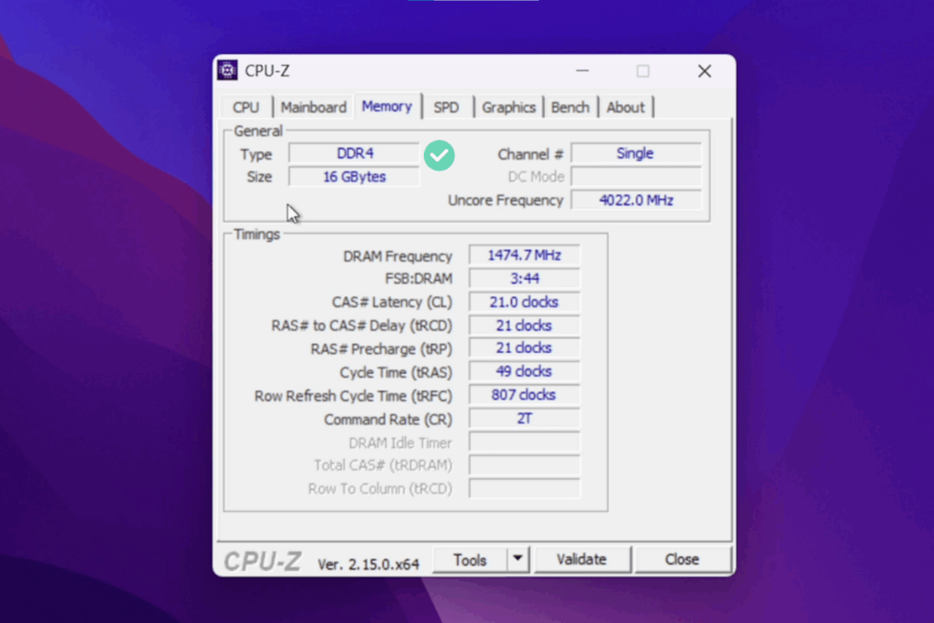Image resolution: width=934 pixels, height=623 pixels.
Task: Select the 4022.0 MHz uncore frequency value
Action: [636, 200]
